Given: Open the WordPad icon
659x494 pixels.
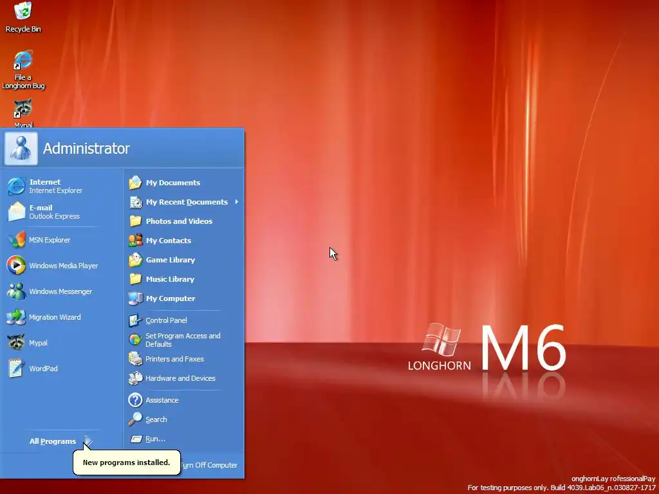Looking at the screenshot, I should point(16,369).
